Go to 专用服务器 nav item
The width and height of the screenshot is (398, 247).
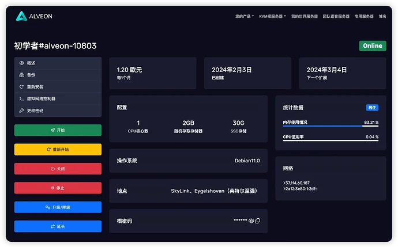364,16
